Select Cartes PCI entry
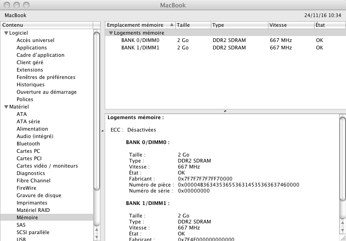The height and width of the screenshot is (241, 346). 29,158
